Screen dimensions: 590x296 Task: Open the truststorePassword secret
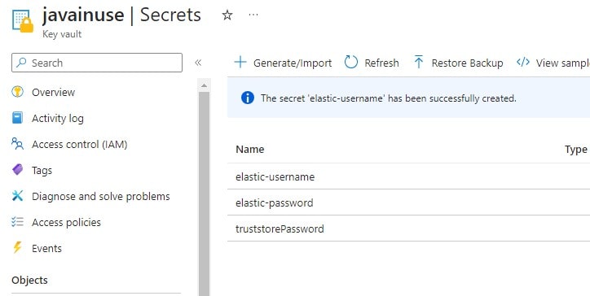pos(280,229)
